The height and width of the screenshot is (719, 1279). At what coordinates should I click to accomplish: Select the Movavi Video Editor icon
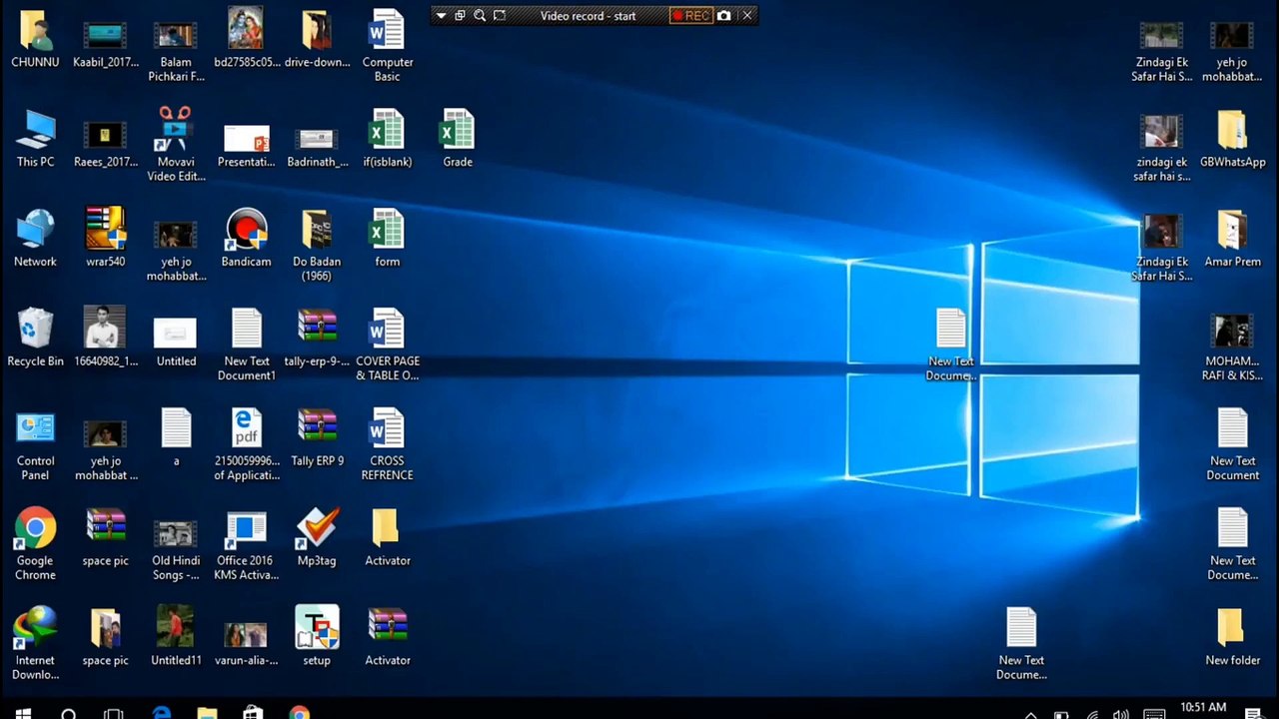point(176,145)
